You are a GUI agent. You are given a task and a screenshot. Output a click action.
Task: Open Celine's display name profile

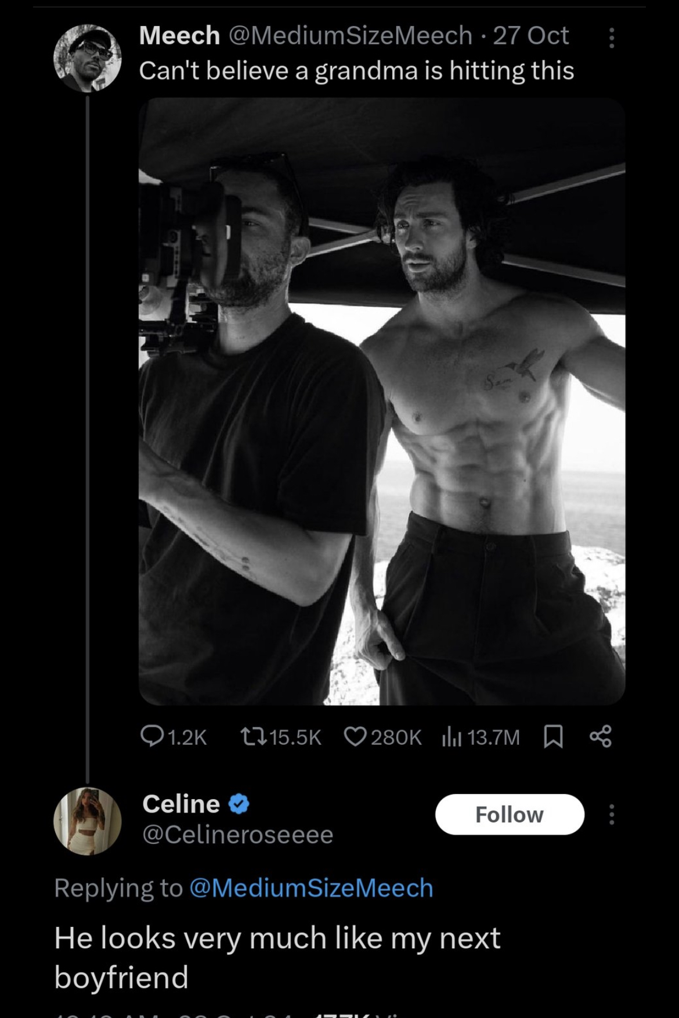click(x=181, y=804)
